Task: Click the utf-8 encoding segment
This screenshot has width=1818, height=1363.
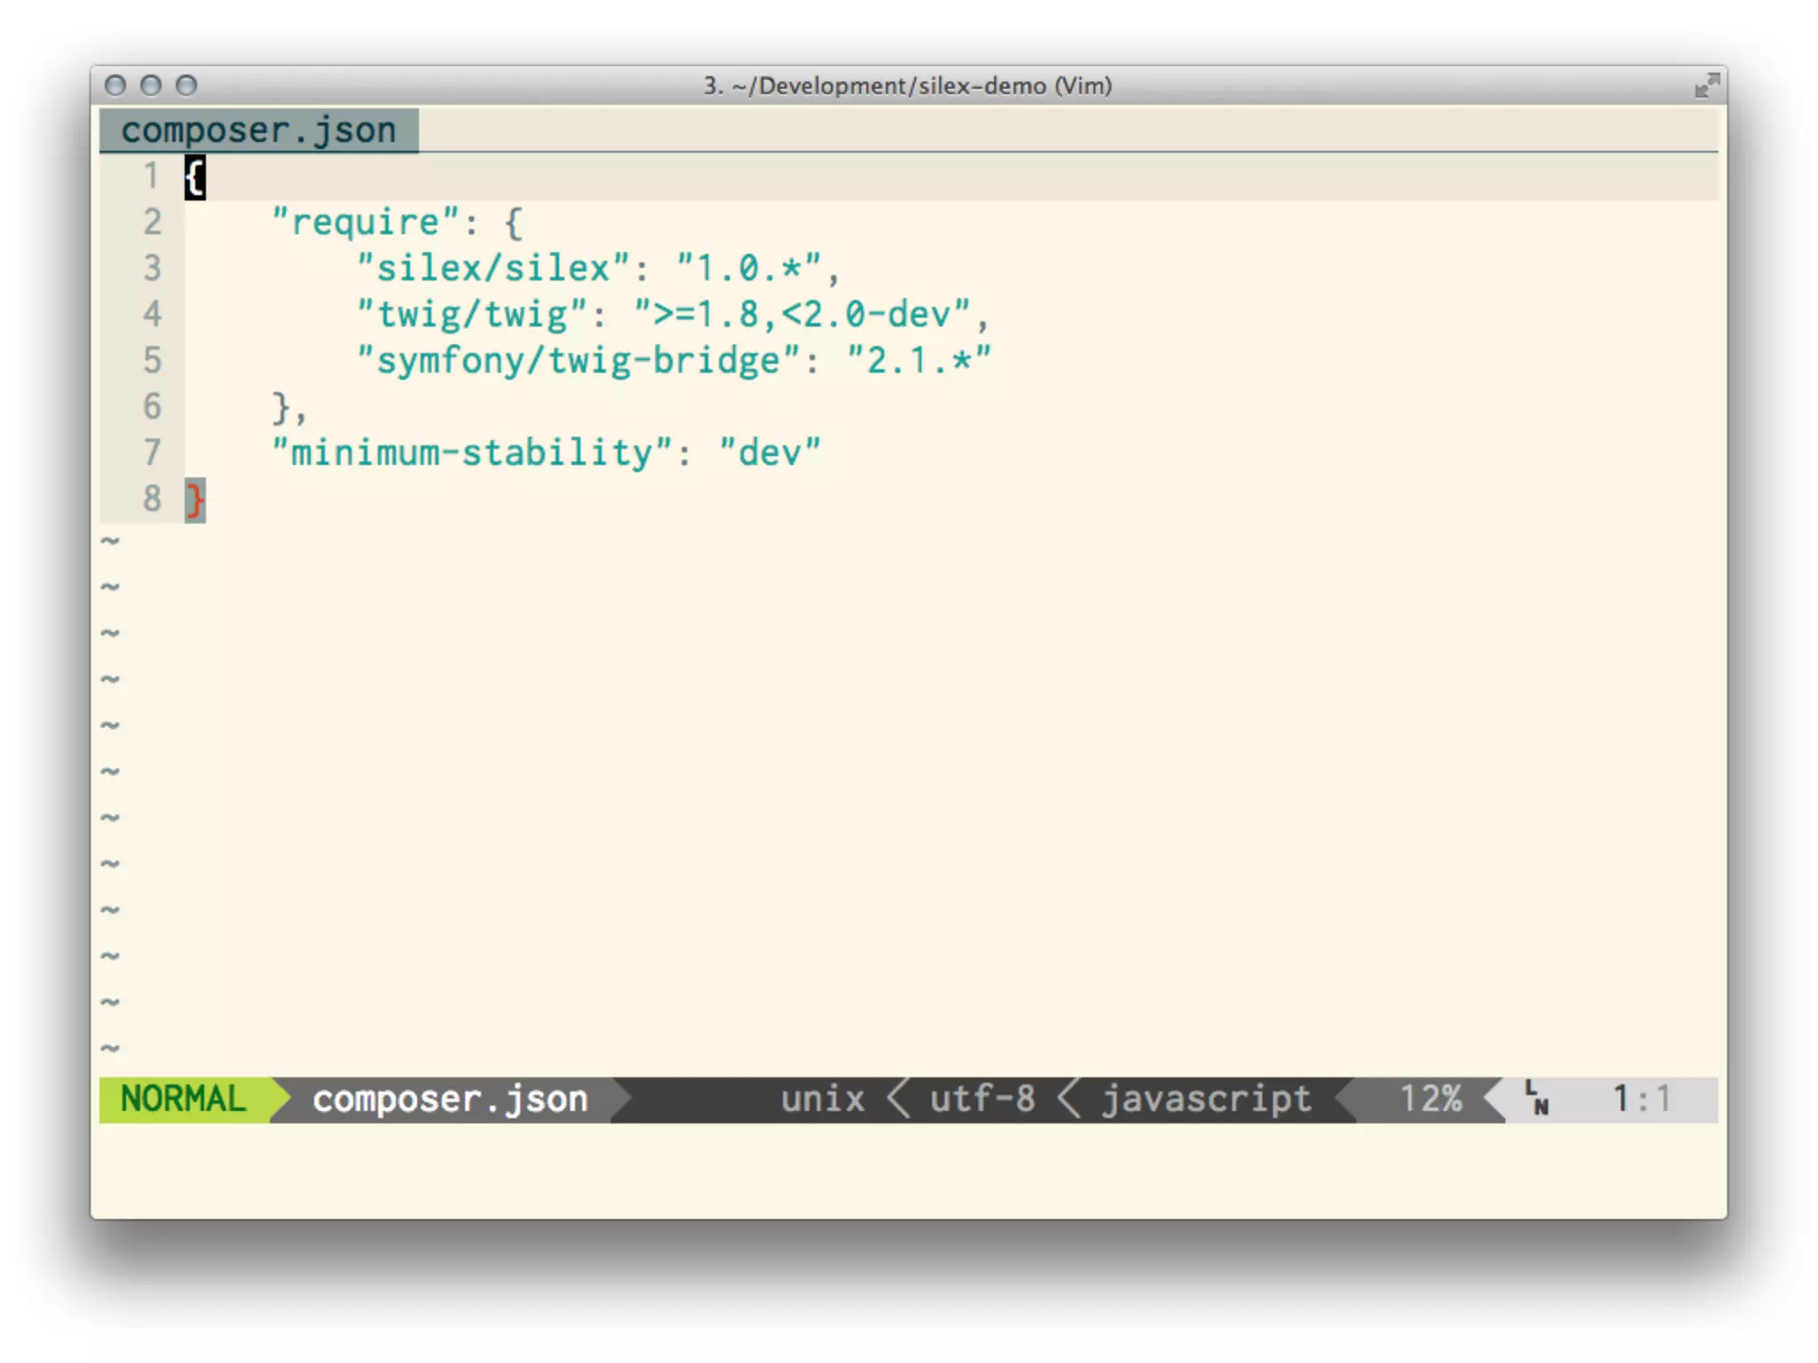Action: (x=982, y=1099)
